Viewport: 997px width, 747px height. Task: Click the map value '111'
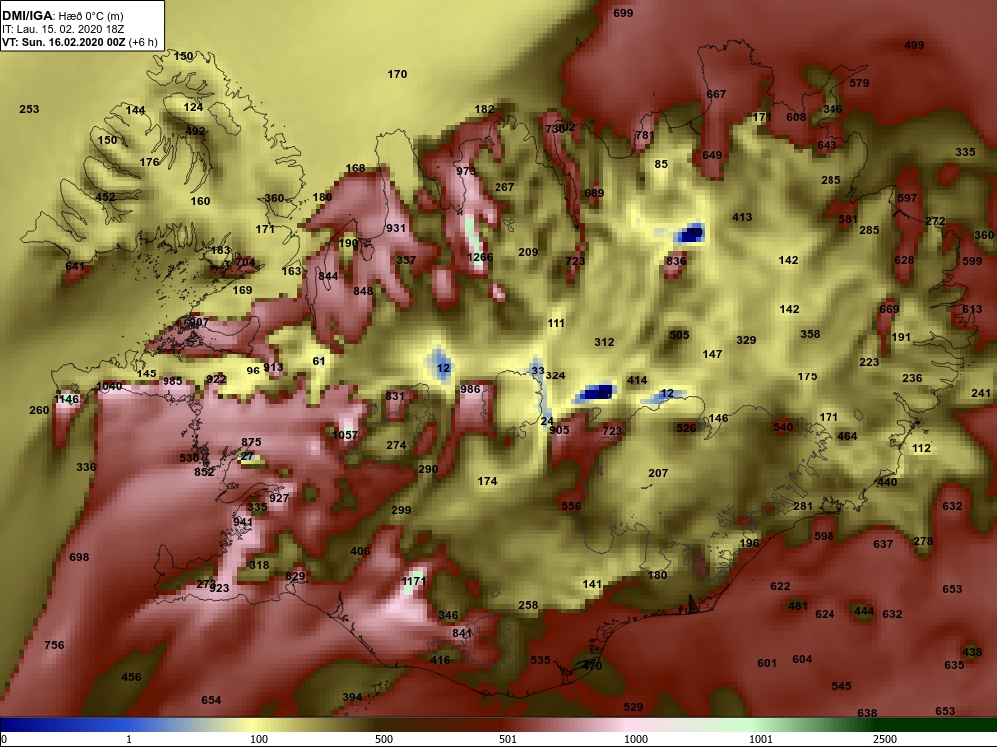click(556, 323)
